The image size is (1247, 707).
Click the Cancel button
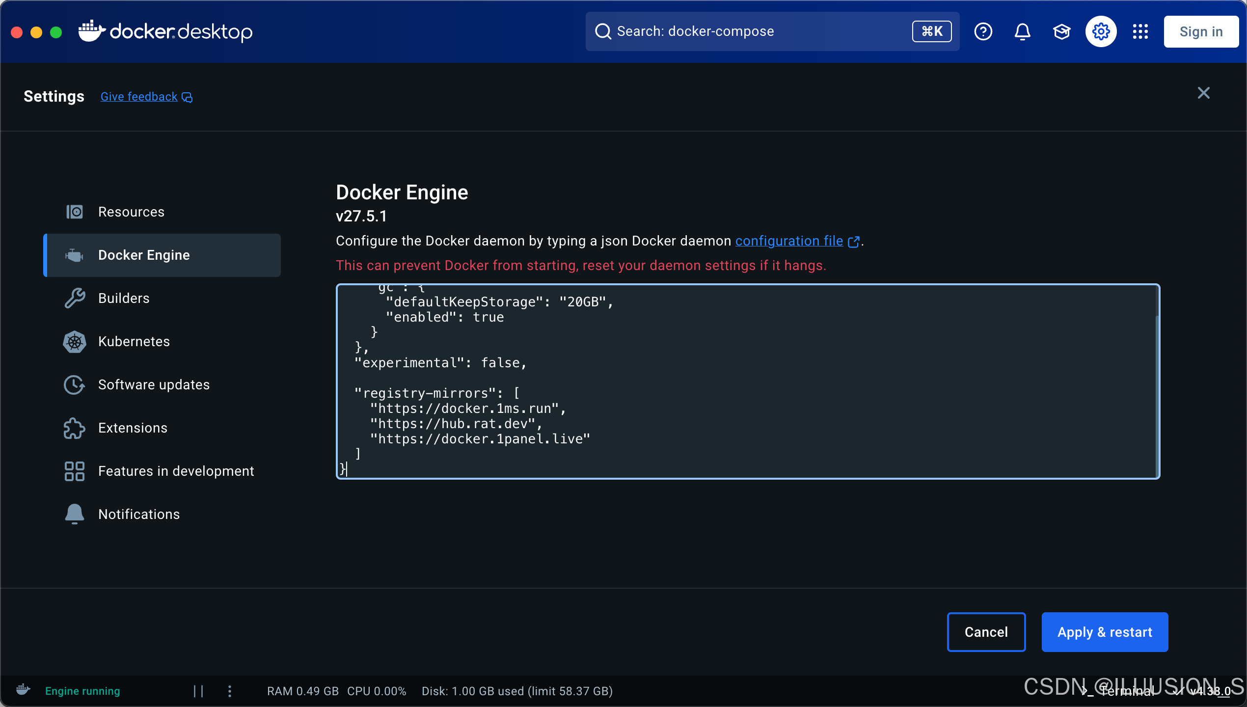tap(986, 632)
